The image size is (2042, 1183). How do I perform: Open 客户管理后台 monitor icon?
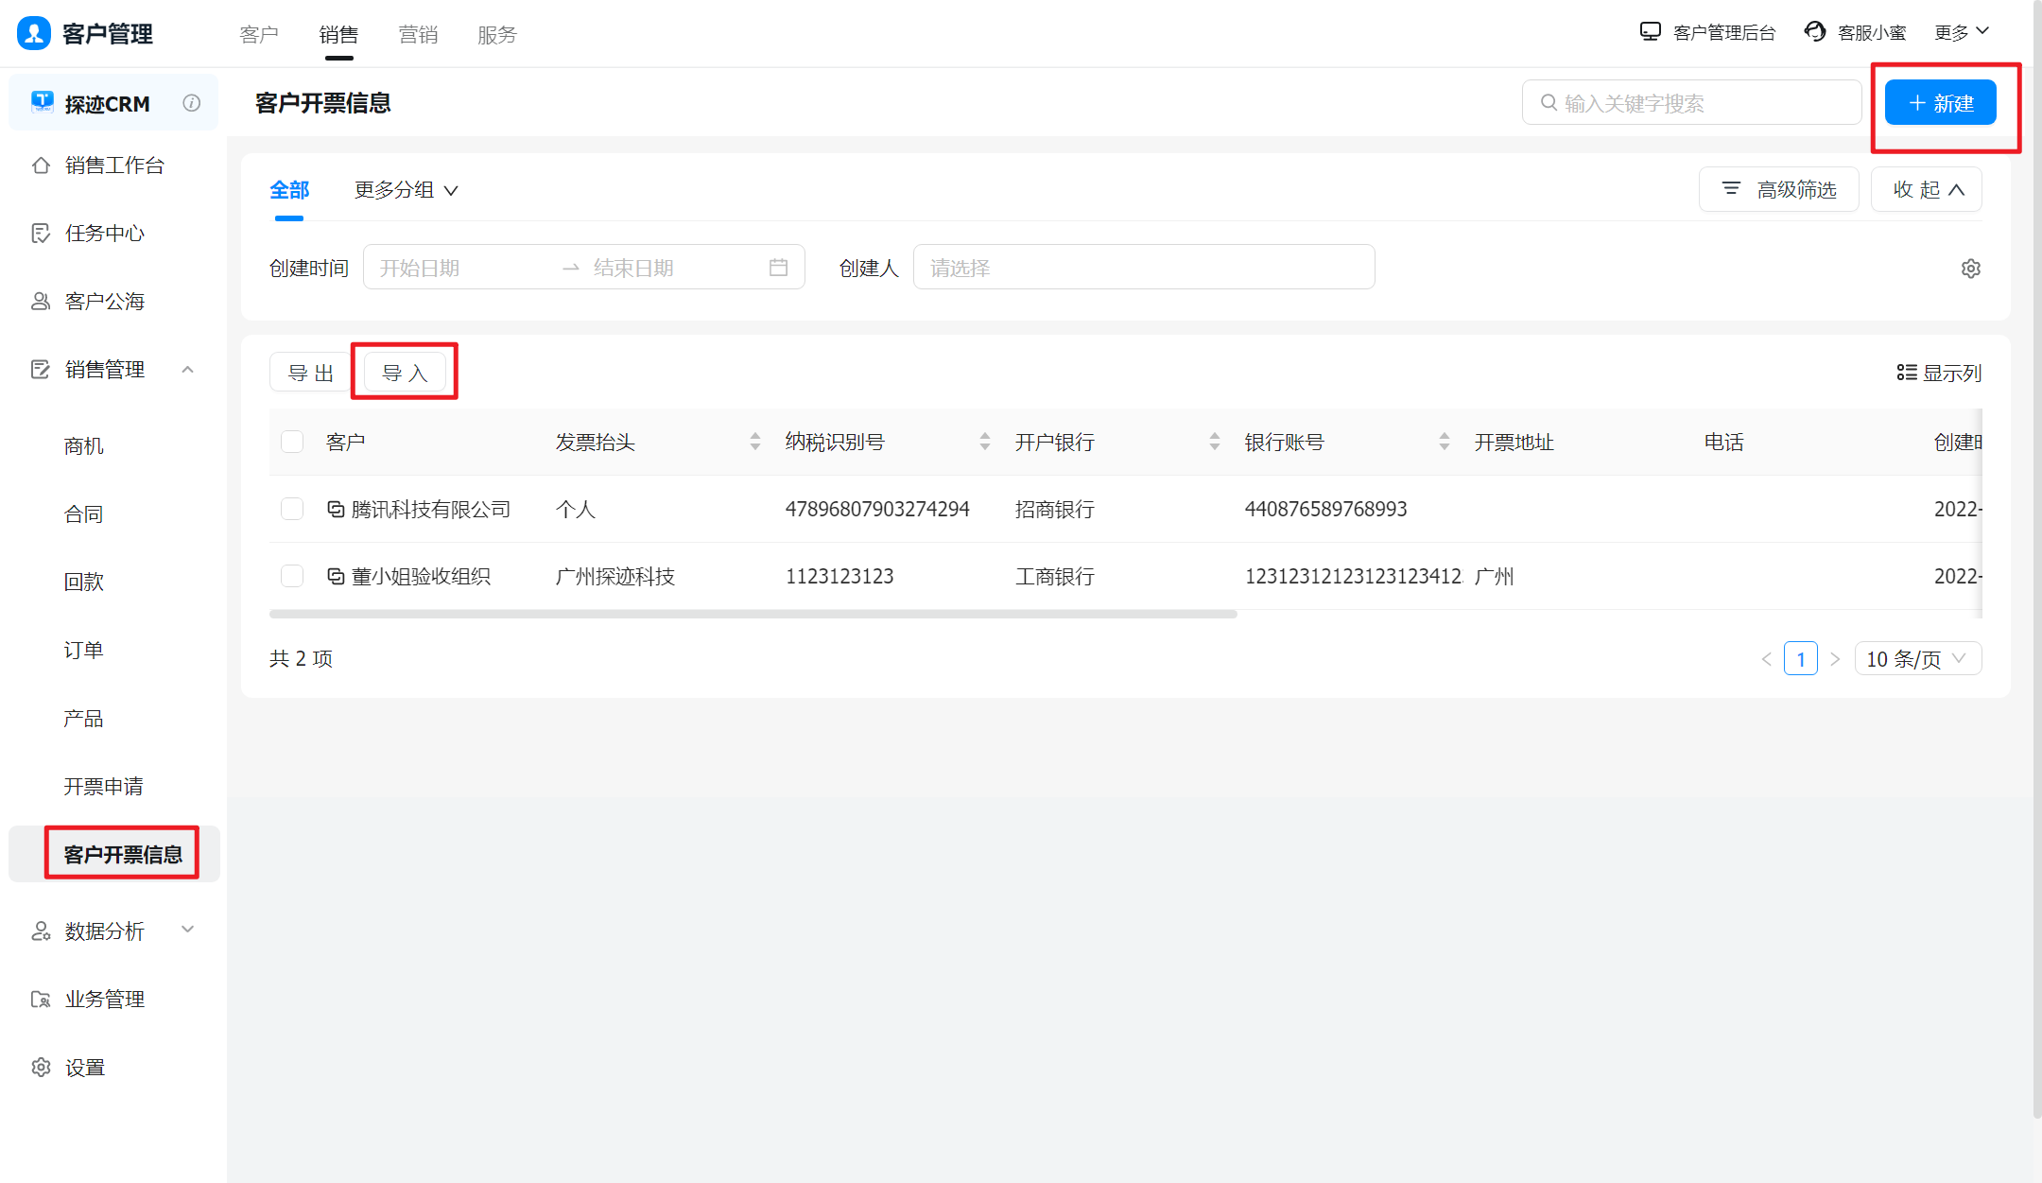click(1650, 32)
